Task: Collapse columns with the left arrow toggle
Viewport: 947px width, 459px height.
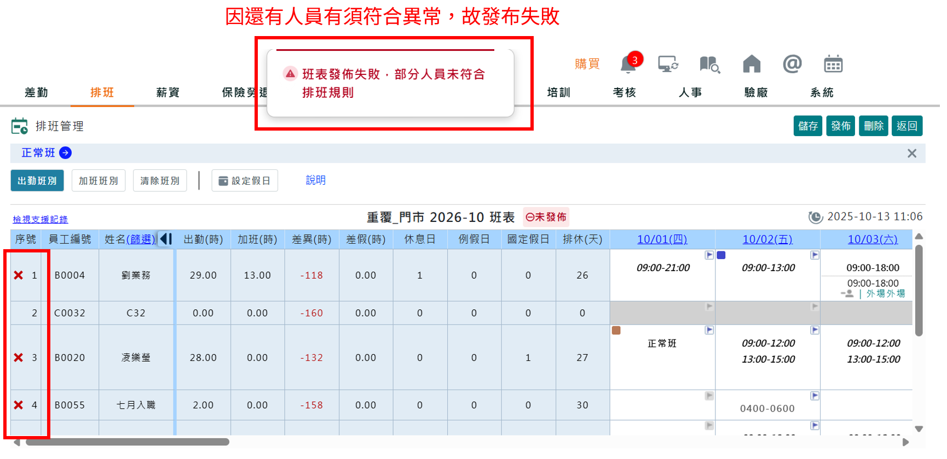Action: pos(166,239)
